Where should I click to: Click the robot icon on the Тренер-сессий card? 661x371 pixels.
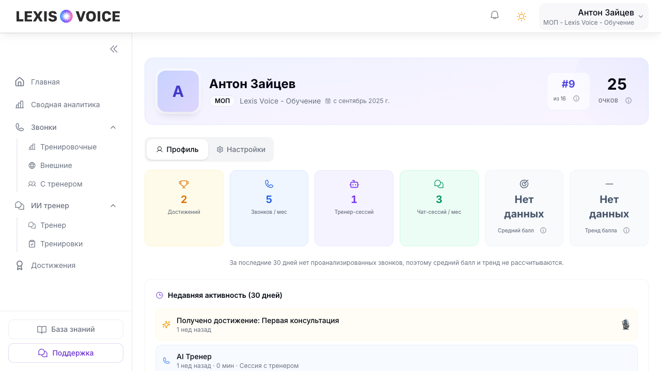tap(354, 184)
